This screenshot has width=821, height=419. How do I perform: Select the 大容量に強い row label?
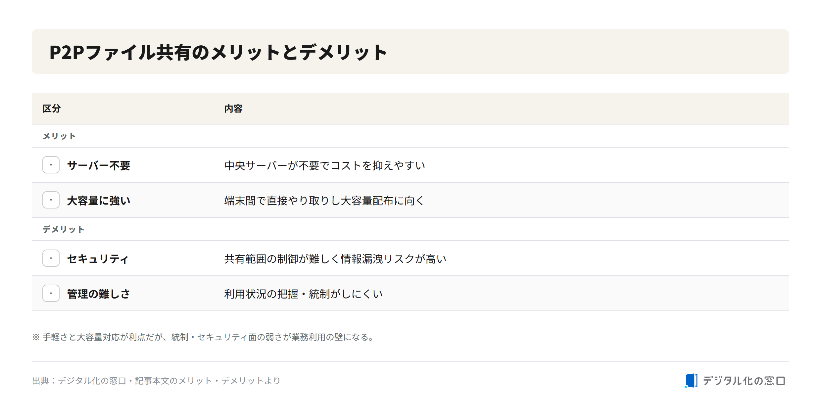pyautogui.click(x=99, y=200)
